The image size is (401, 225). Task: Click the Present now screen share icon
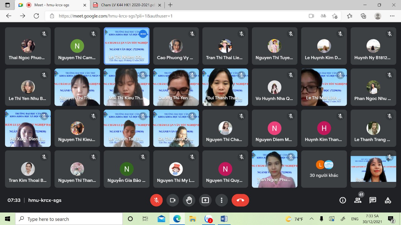[205, 200]
